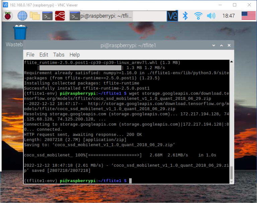Open the Wastebasket on the desktop
The image size is (257, 203).
tap(20, 33)
